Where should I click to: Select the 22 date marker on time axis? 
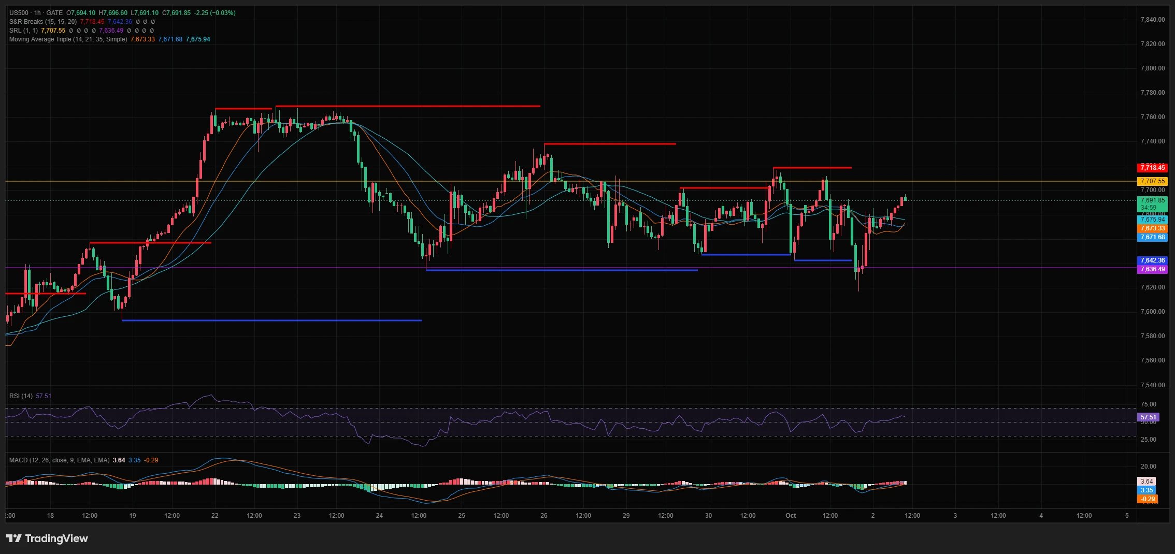(x=215, y=516)
